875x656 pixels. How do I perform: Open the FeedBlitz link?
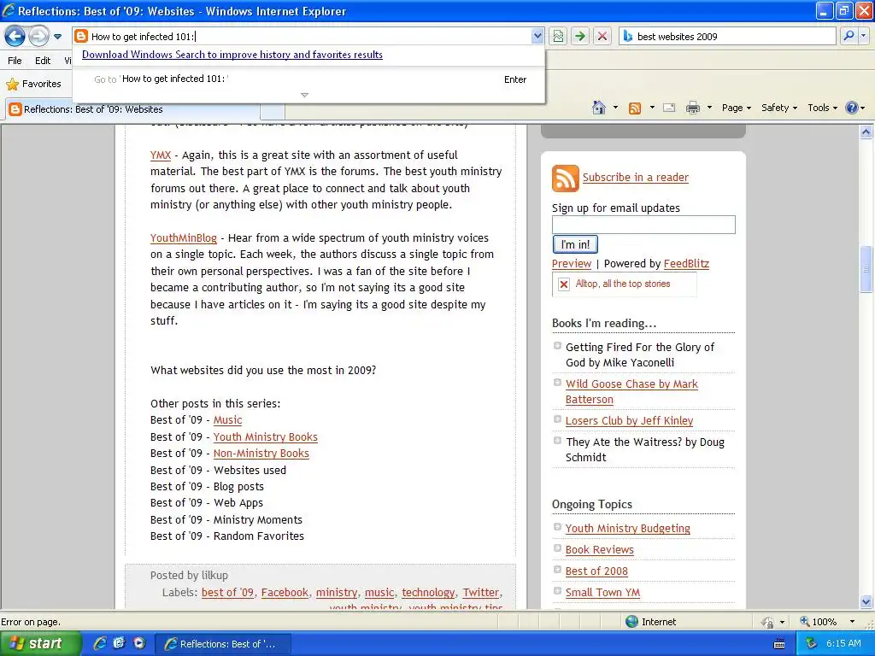point(686,264)
